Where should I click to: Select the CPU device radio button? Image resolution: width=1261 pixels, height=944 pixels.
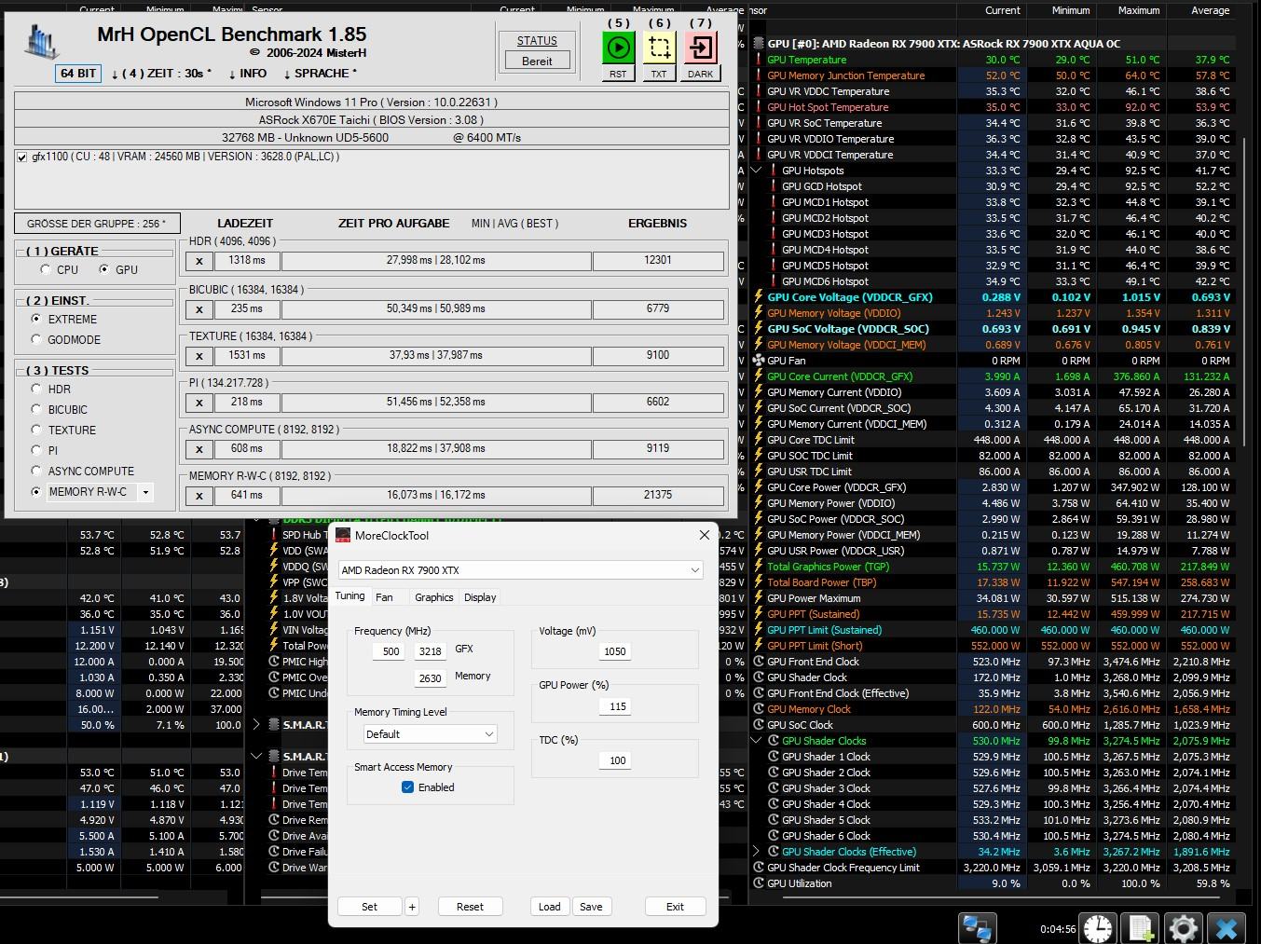click(46, 269)
